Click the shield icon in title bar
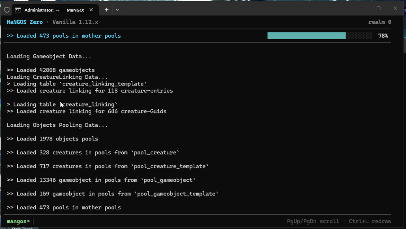Image resolution: width=406 pixels, height=229 pixels. point(7,10)
